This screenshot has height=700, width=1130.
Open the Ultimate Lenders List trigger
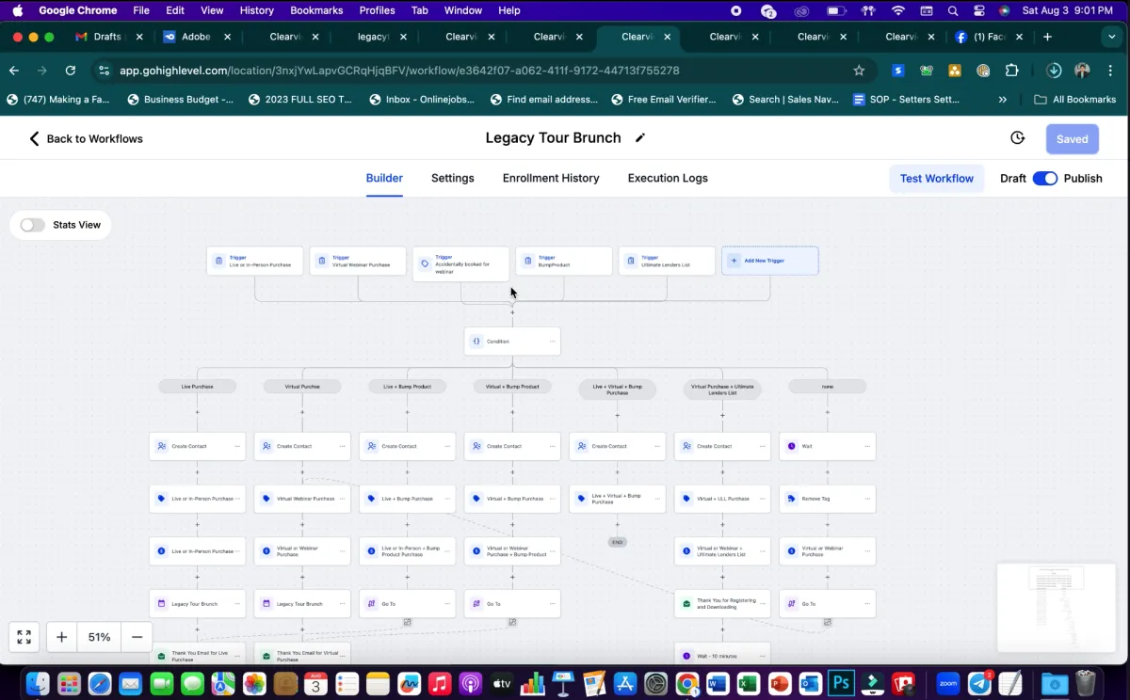(667, 261)
